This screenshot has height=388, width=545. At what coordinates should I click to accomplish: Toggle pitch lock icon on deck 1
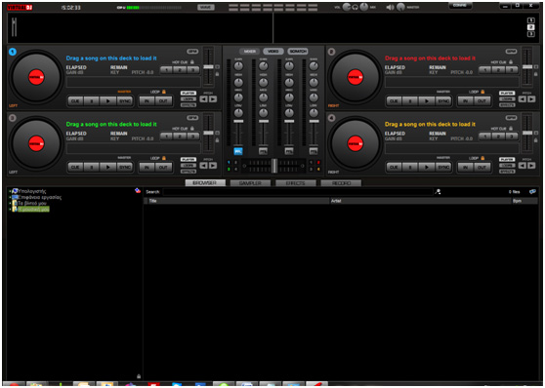pyautogui.click(x=217, y=74)
